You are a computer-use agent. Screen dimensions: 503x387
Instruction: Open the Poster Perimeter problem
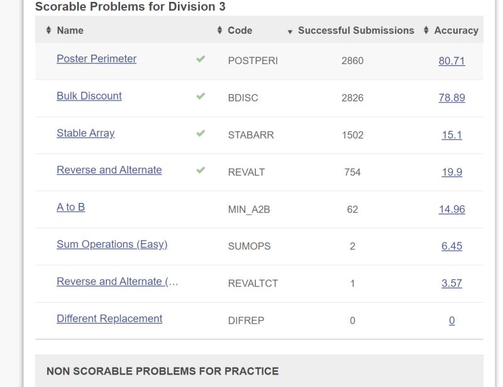97,58
